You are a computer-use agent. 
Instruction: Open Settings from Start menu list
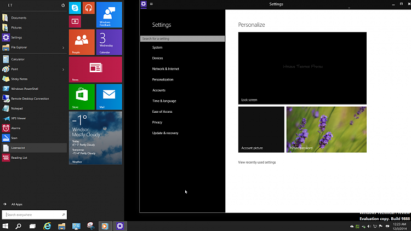point(34,37)
